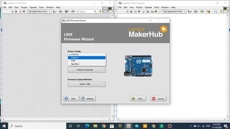This screenshot has height=129, width=230.
Task: Open Operate menu in Front Panel
Action: pos(33,7)
